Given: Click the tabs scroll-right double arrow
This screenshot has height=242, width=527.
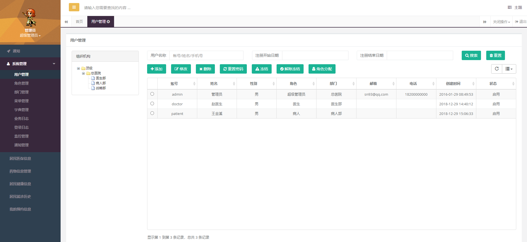Looking at the screenshot, I should pos(485,22).
